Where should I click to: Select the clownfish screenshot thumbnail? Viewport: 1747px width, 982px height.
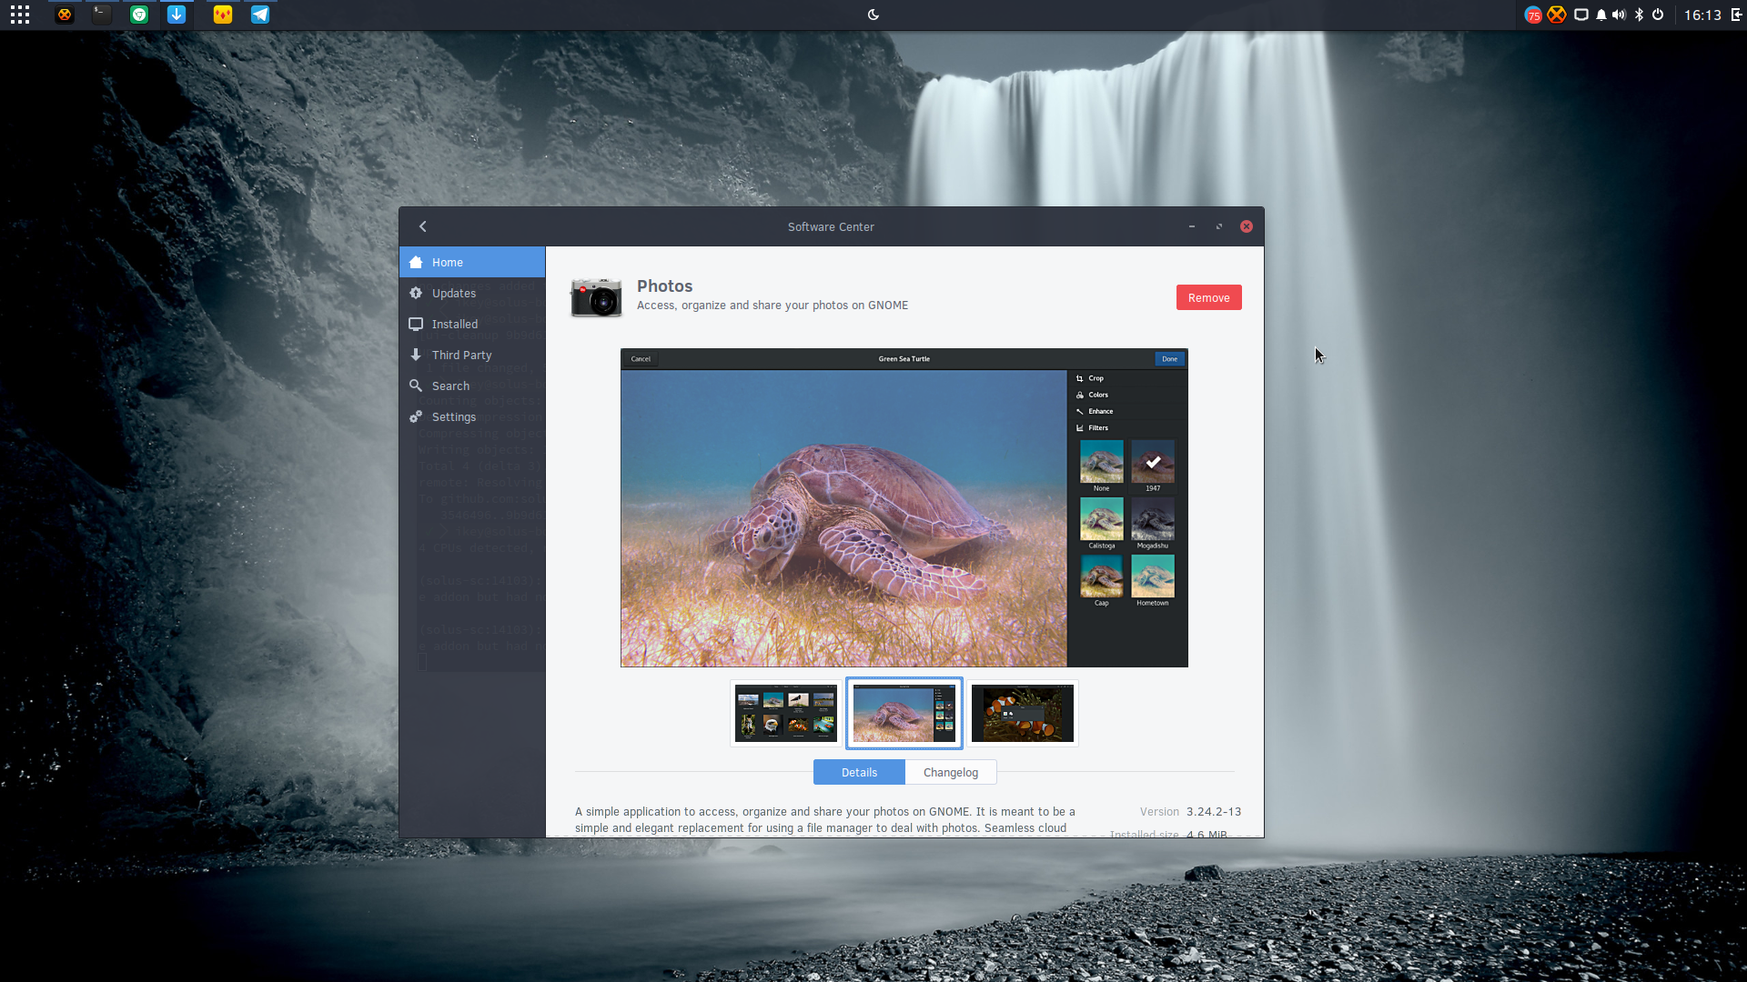[x=1023, y=714]
